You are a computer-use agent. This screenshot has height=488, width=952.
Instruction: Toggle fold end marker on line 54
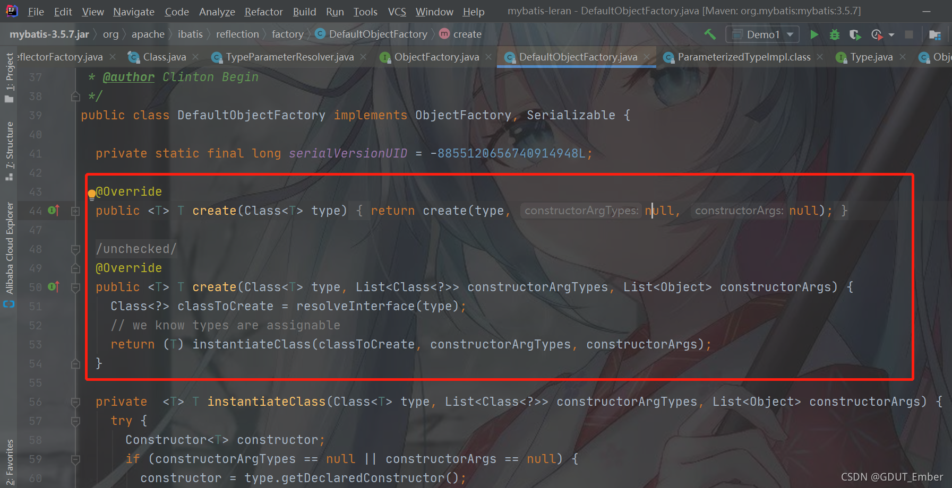[x=75, y=364]
